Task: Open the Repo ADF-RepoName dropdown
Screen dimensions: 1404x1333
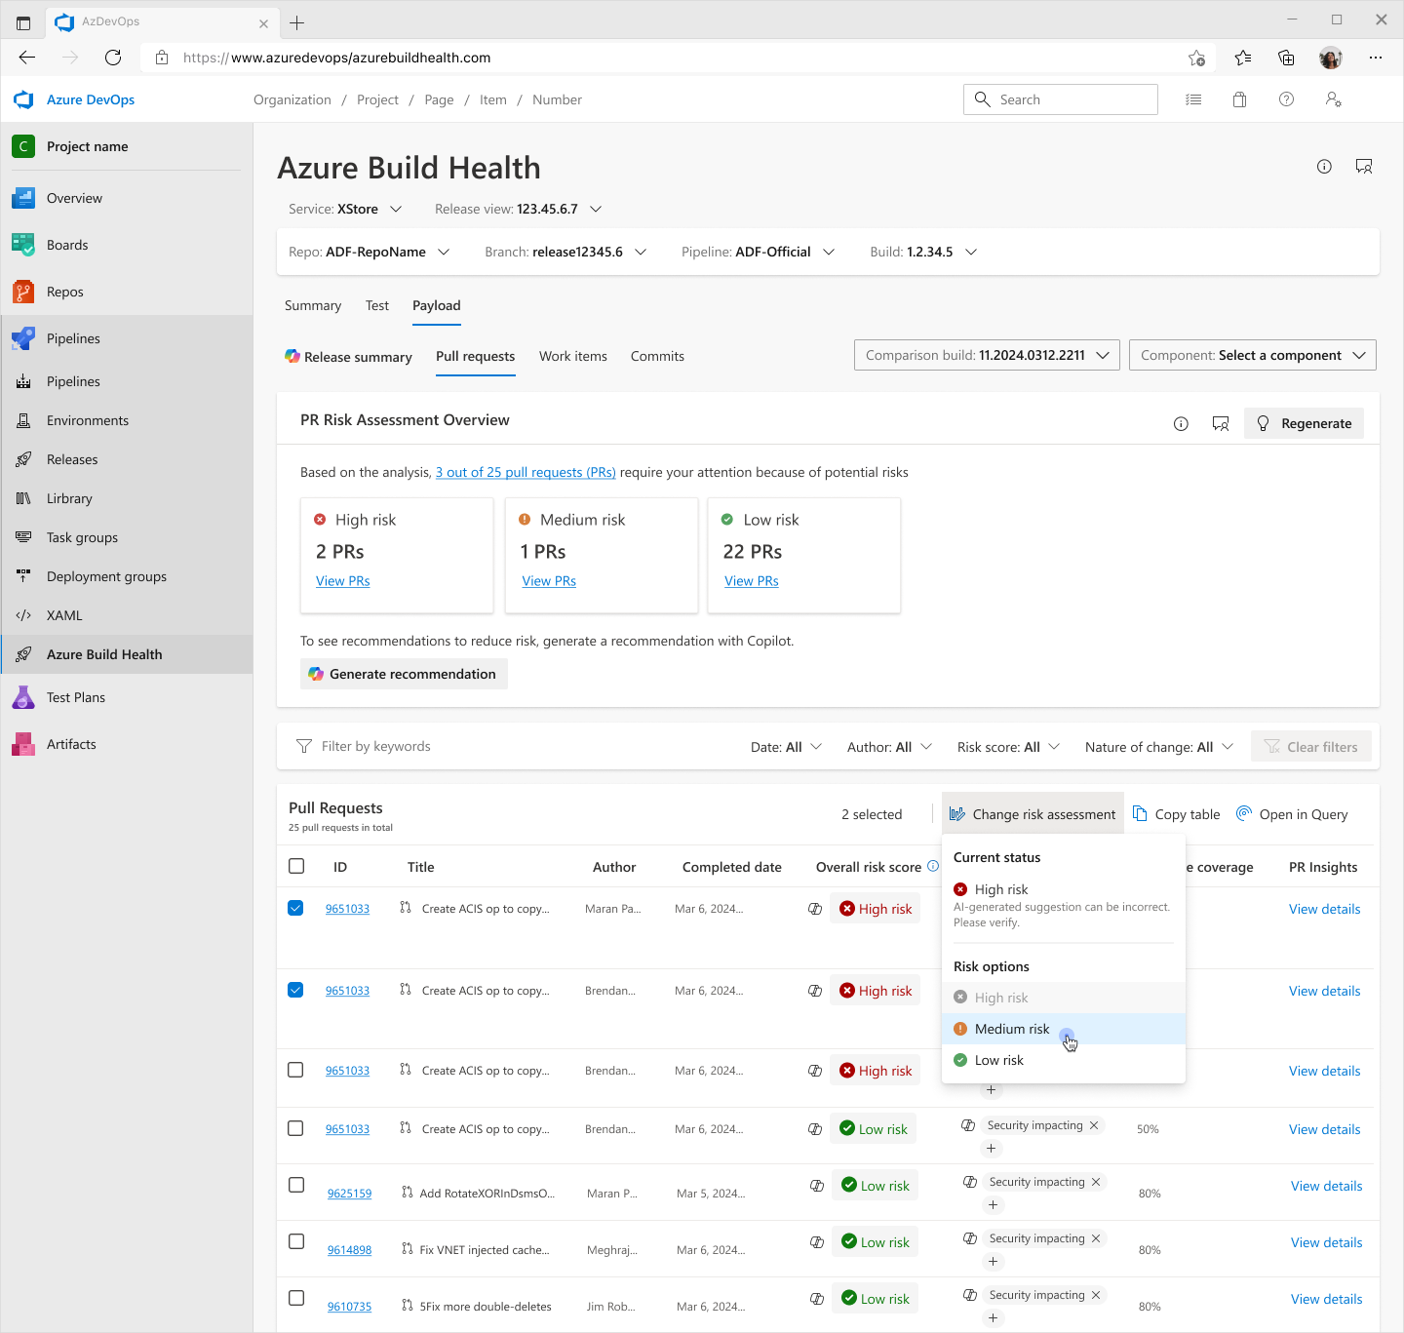Action: 370,252
